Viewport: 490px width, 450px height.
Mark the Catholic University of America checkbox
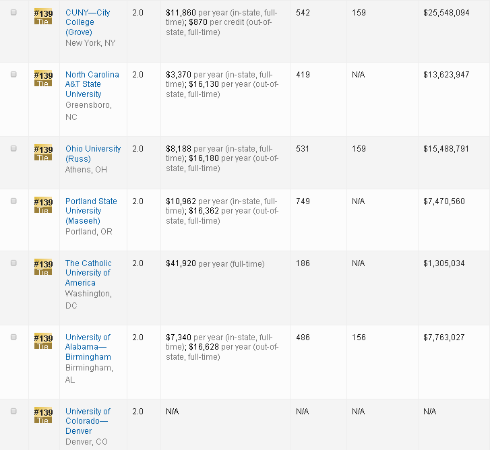[x=13, y=263]
